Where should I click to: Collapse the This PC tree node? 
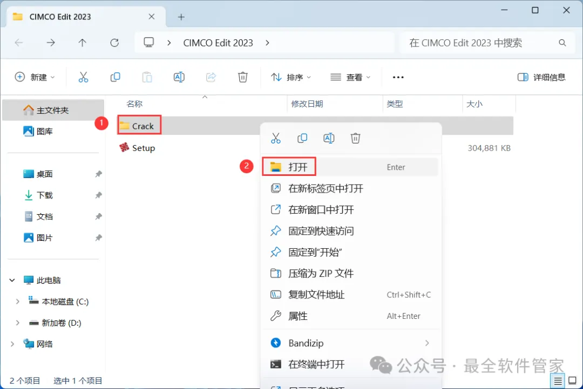click(x=12, y=280)
